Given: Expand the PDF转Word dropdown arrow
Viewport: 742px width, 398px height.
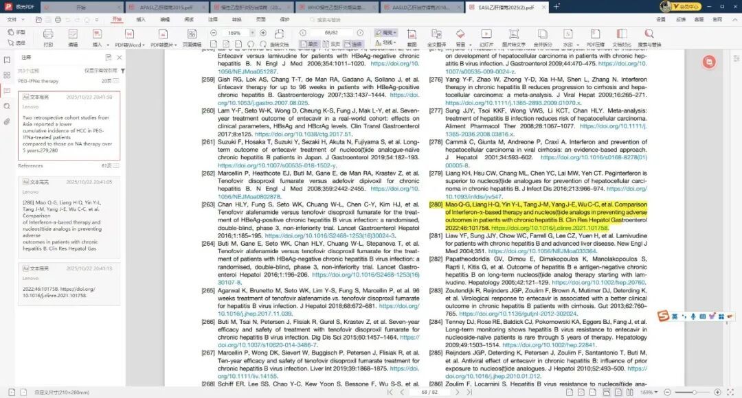Looking at the screenshot, I should 143,45.
